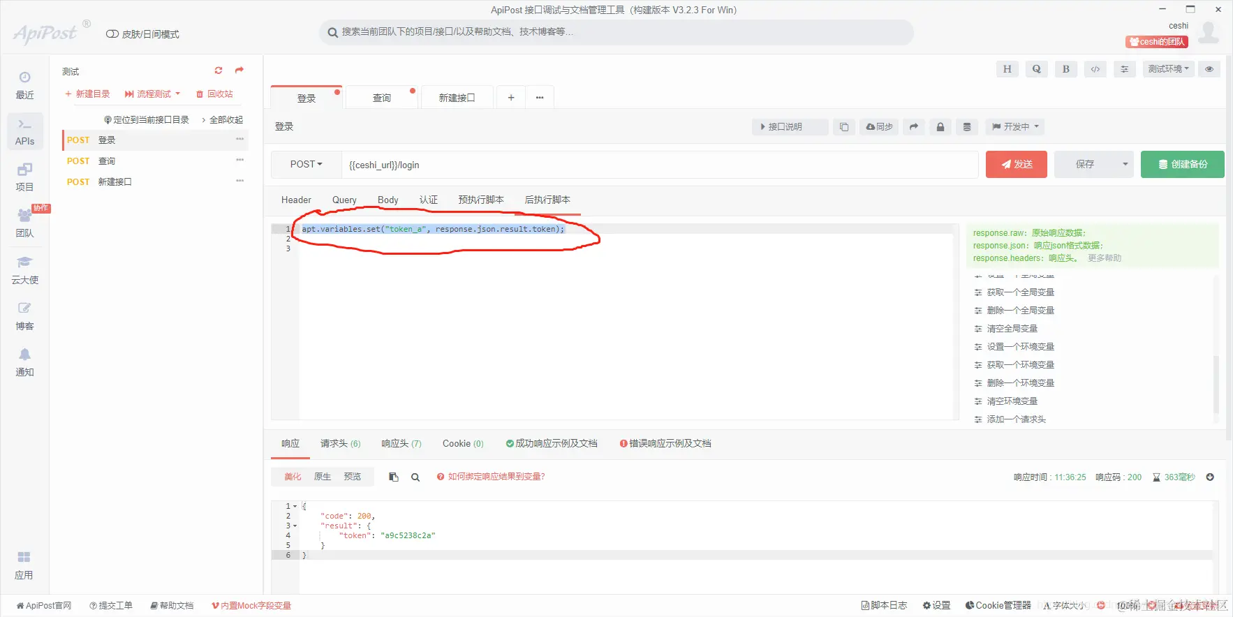
Task: Expand 接口说明 section
Action: (x=790, y=127)
